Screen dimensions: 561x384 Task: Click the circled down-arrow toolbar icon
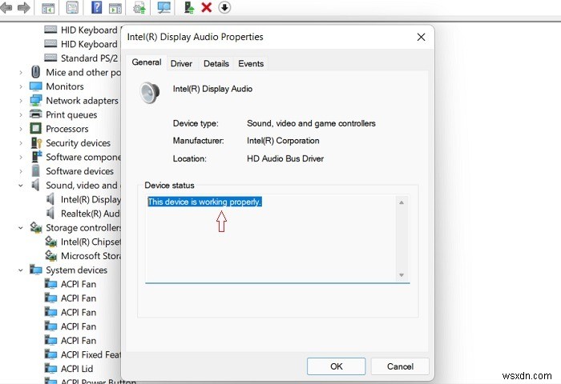pos(224,7)
